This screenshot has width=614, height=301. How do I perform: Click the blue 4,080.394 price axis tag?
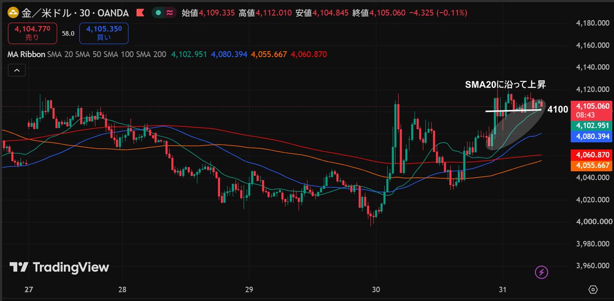(x=592, y=136)
